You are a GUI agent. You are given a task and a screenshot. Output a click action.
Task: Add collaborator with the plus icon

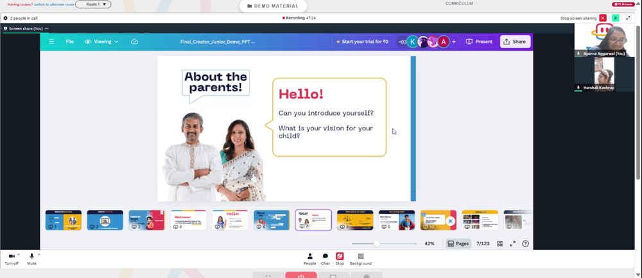pyautogui.click(x=454, y=42)
